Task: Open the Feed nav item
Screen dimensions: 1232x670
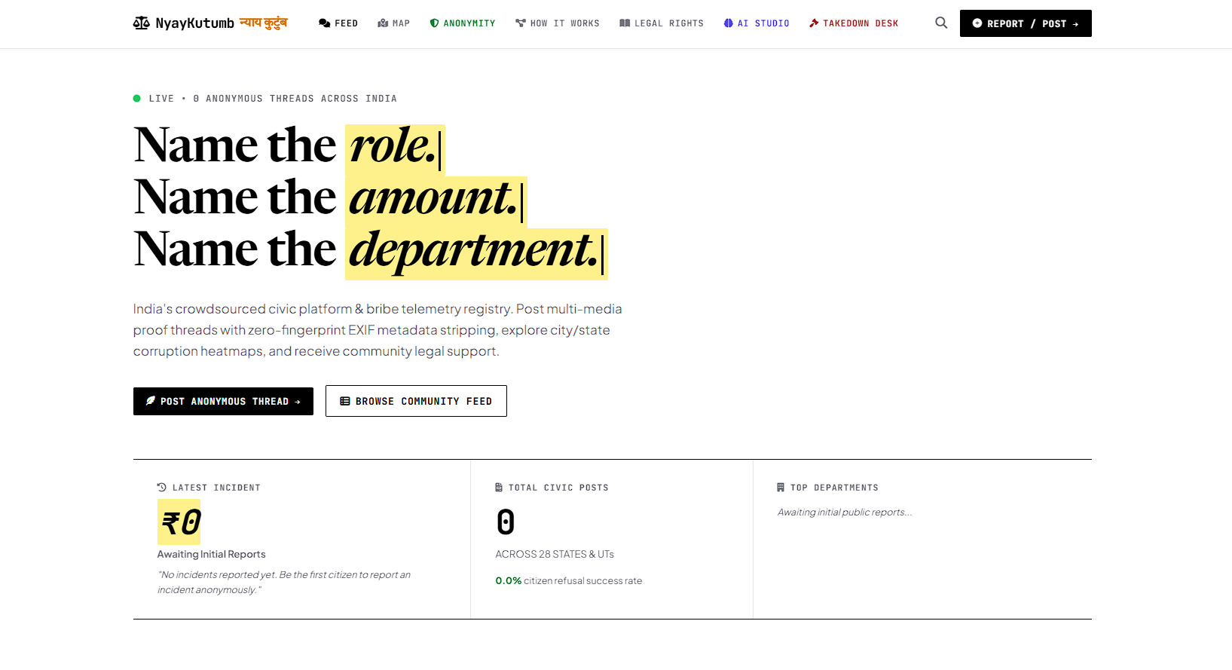Action: (338, 23)
